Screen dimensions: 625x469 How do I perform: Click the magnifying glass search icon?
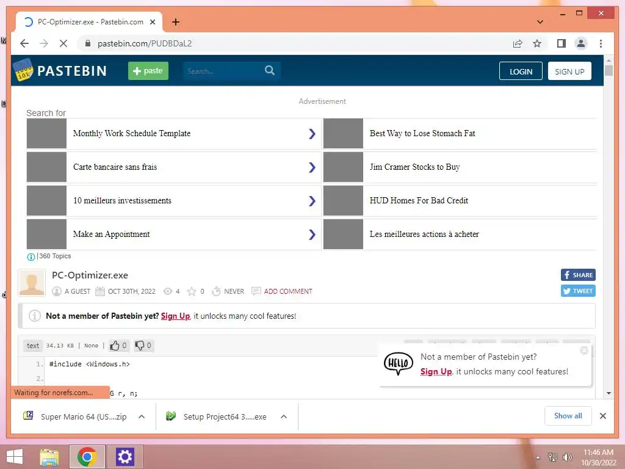point(270,71)
